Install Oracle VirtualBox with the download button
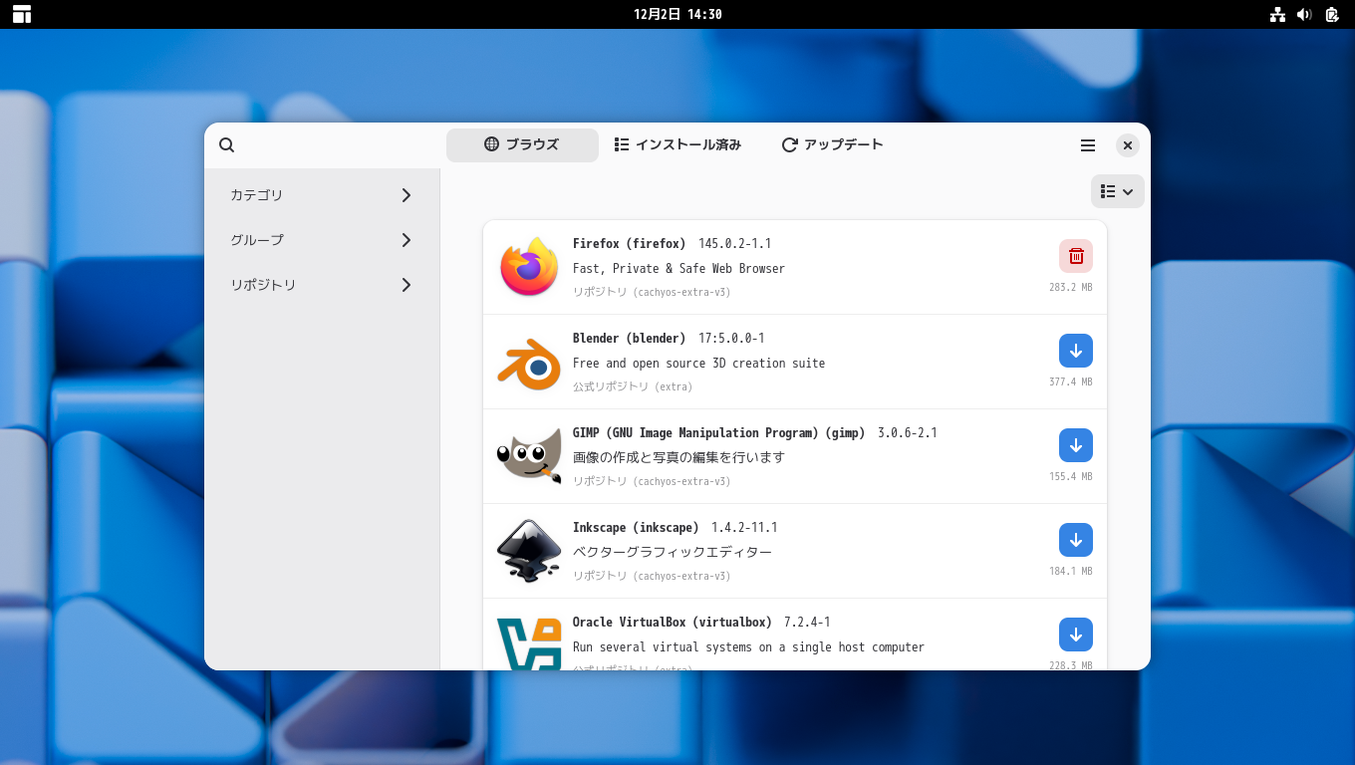 [x=1076, y=635]
